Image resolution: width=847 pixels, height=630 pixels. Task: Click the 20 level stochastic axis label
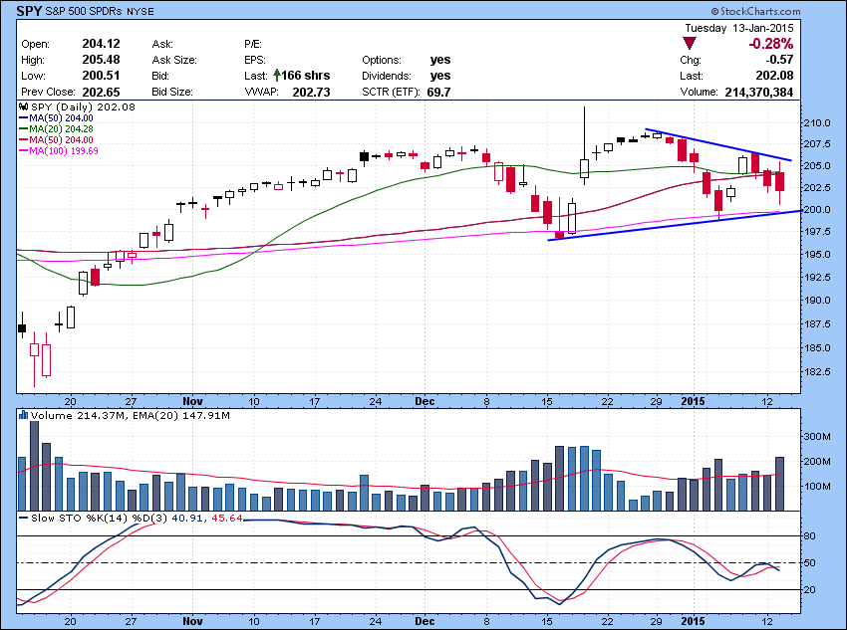click(810, 590)
